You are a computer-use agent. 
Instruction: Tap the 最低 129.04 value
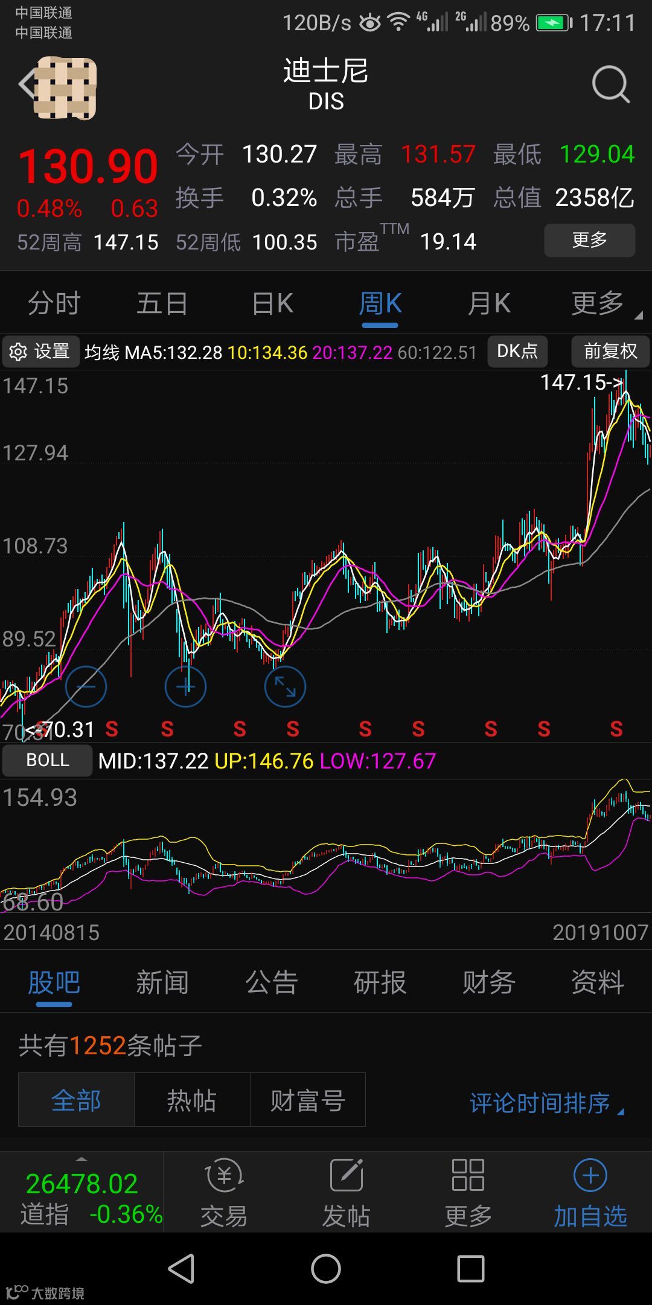pyautogui.click(x=564, y=154)
